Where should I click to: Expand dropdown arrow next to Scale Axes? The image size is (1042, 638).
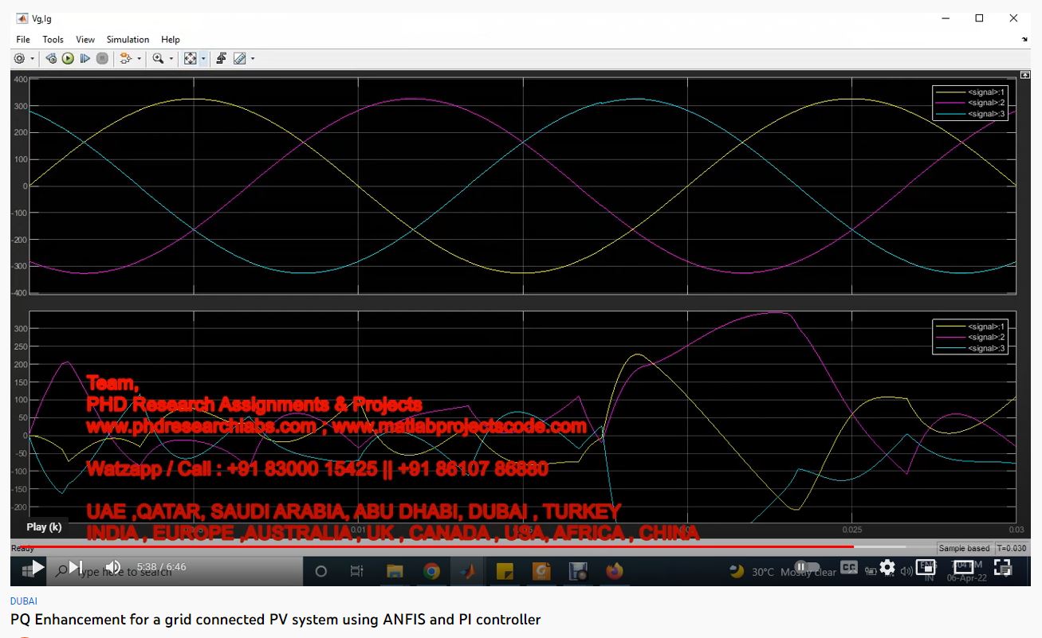coord(203,58)
